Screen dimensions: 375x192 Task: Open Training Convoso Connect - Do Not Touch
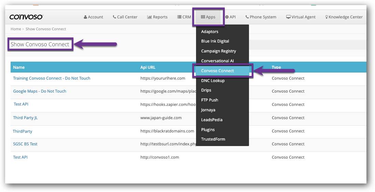tap(52, 78)
